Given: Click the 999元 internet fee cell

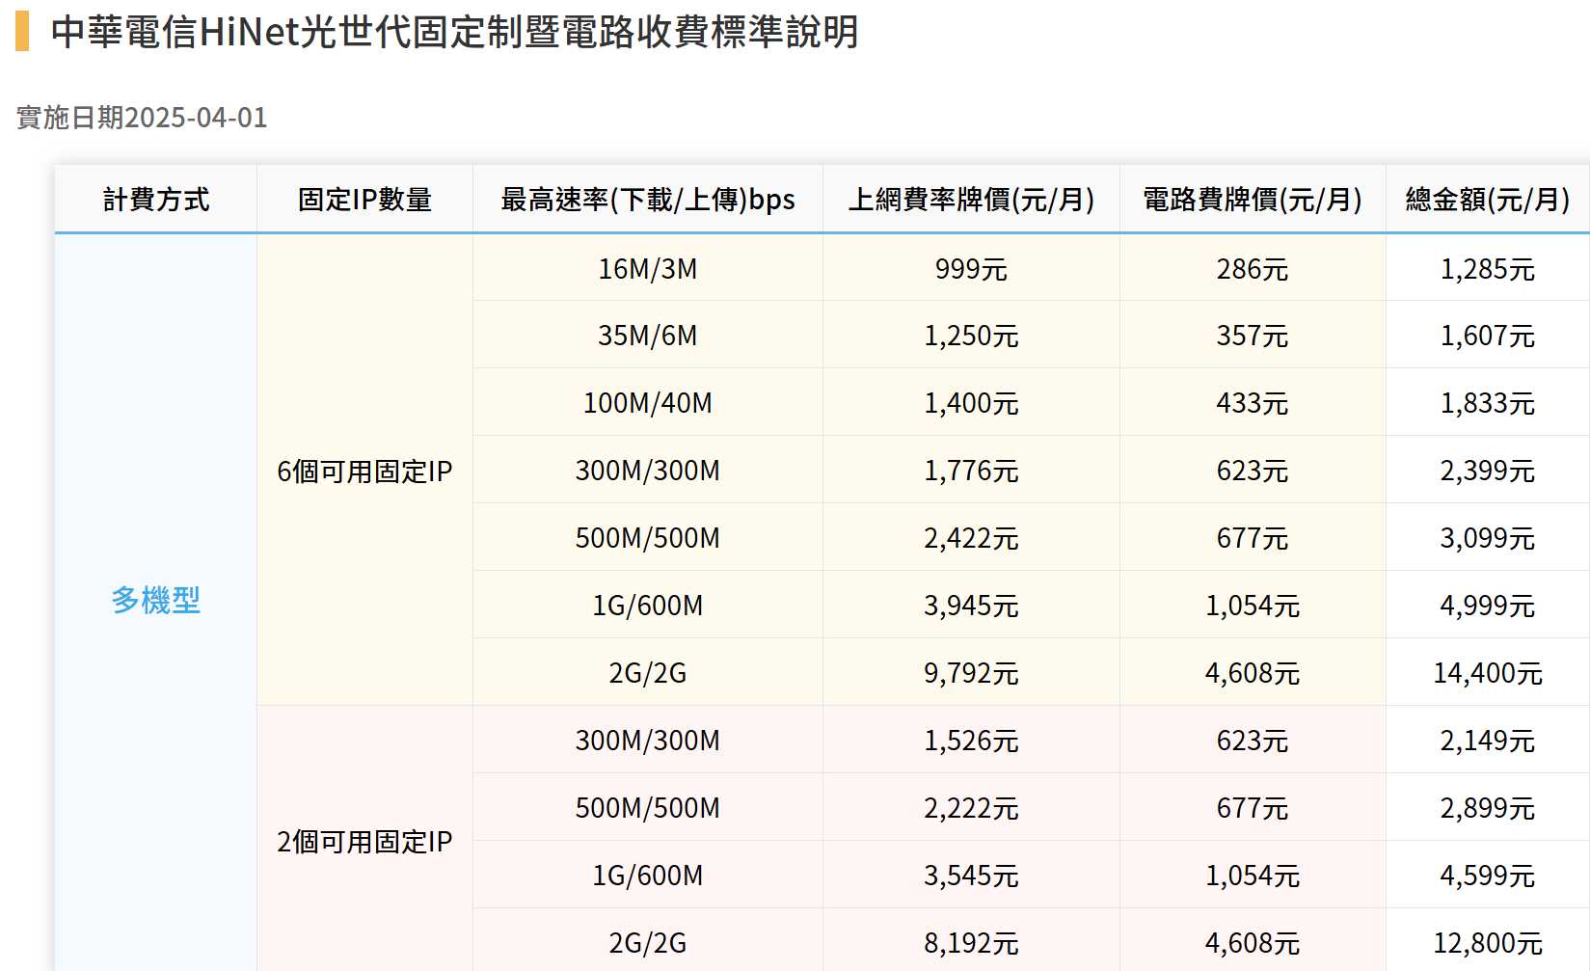Looking at the screenshot, I should pos(971,268).
